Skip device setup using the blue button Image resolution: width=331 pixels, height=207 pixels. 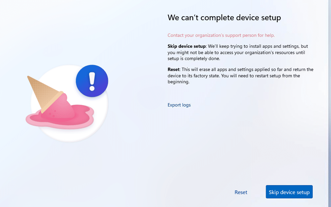click(x=289, y=192)
